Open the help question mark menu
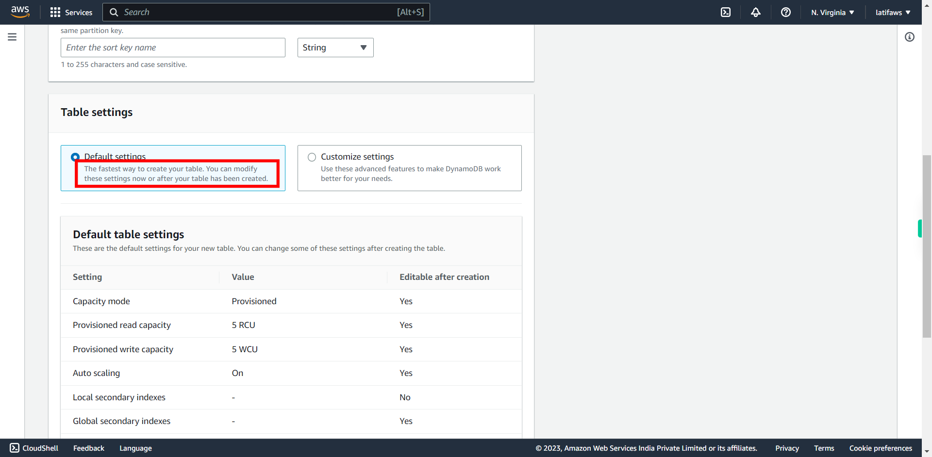 click(x=786, y=12)
